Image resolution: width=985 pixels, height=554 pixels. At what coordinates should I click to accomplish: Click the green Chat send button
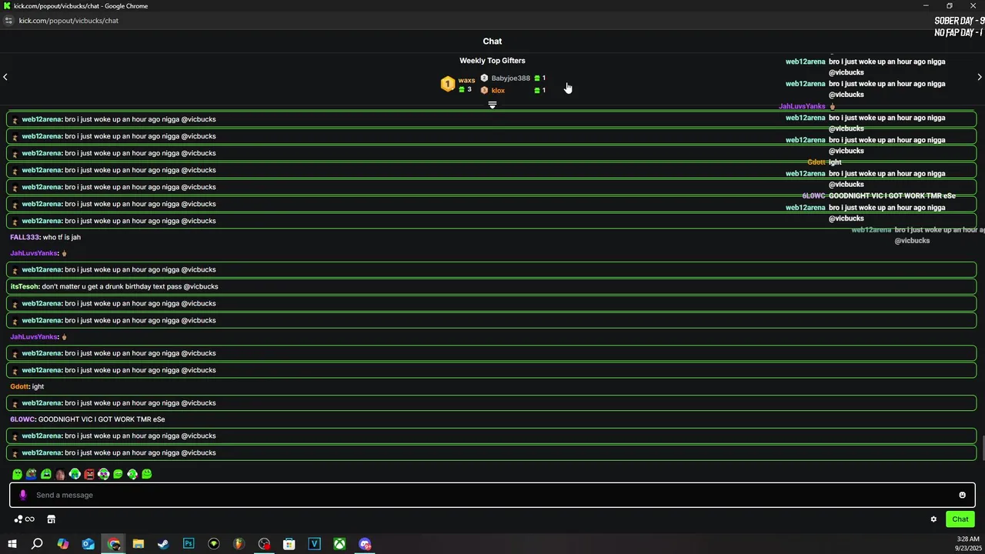(x=960, y=519)
